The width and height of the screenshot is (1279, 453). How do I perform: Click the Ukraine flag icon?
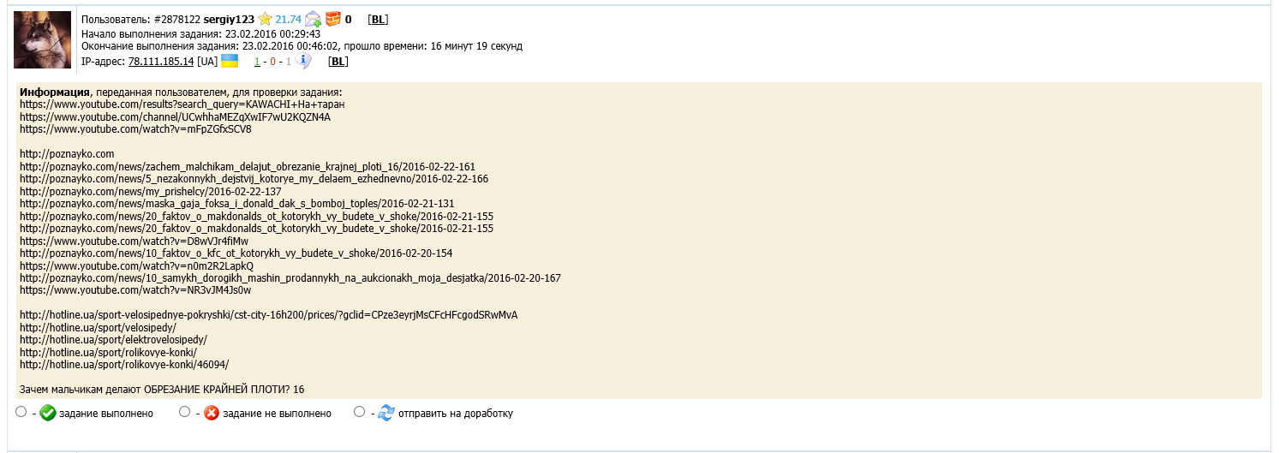click(230, 61)
